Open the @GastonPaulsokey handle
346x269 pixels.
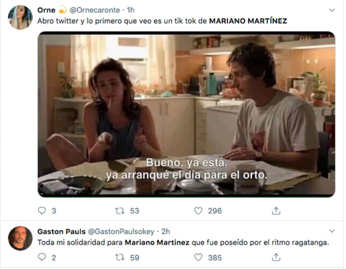(121, 232)
